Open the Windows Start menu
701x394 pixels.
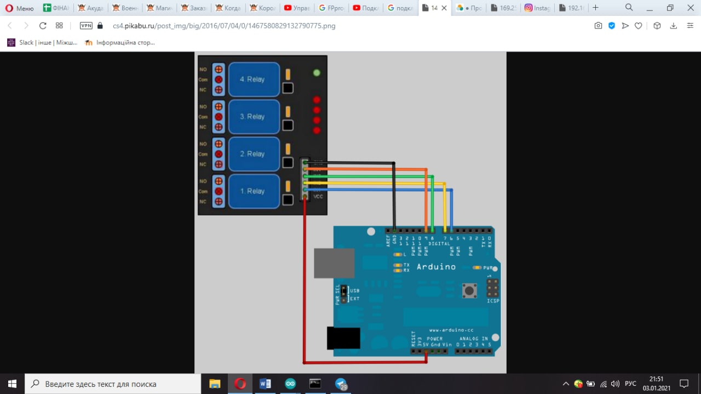point(12,384)
